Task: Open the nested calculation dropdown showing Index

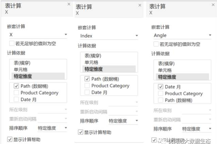Action: coord(109,36)
